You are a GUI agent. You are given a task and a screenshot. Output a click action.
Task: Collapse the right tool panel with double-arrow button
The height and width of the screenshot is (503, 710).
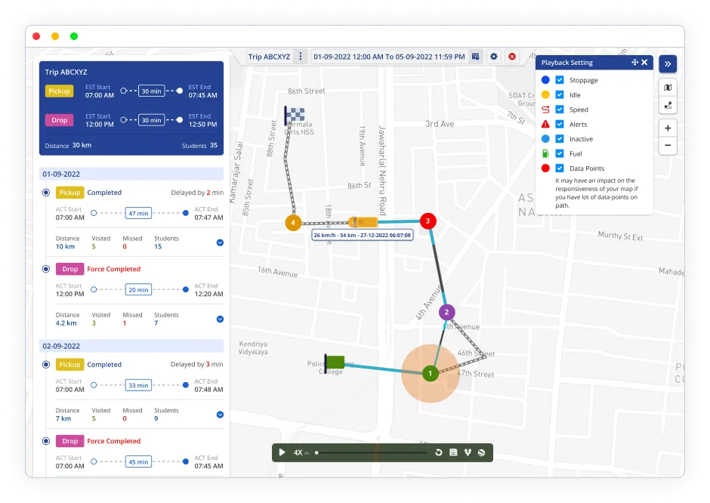pyautogui.click(x=668, y=63)
